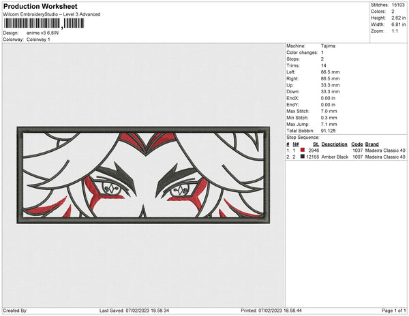This screenshot has height=316, width=409.
Task: Click the Machine value Tajima
Action: [327, 46]
